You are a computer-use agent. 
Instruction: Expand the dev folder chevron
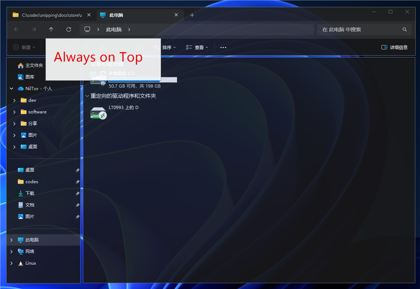coord(14,100)
